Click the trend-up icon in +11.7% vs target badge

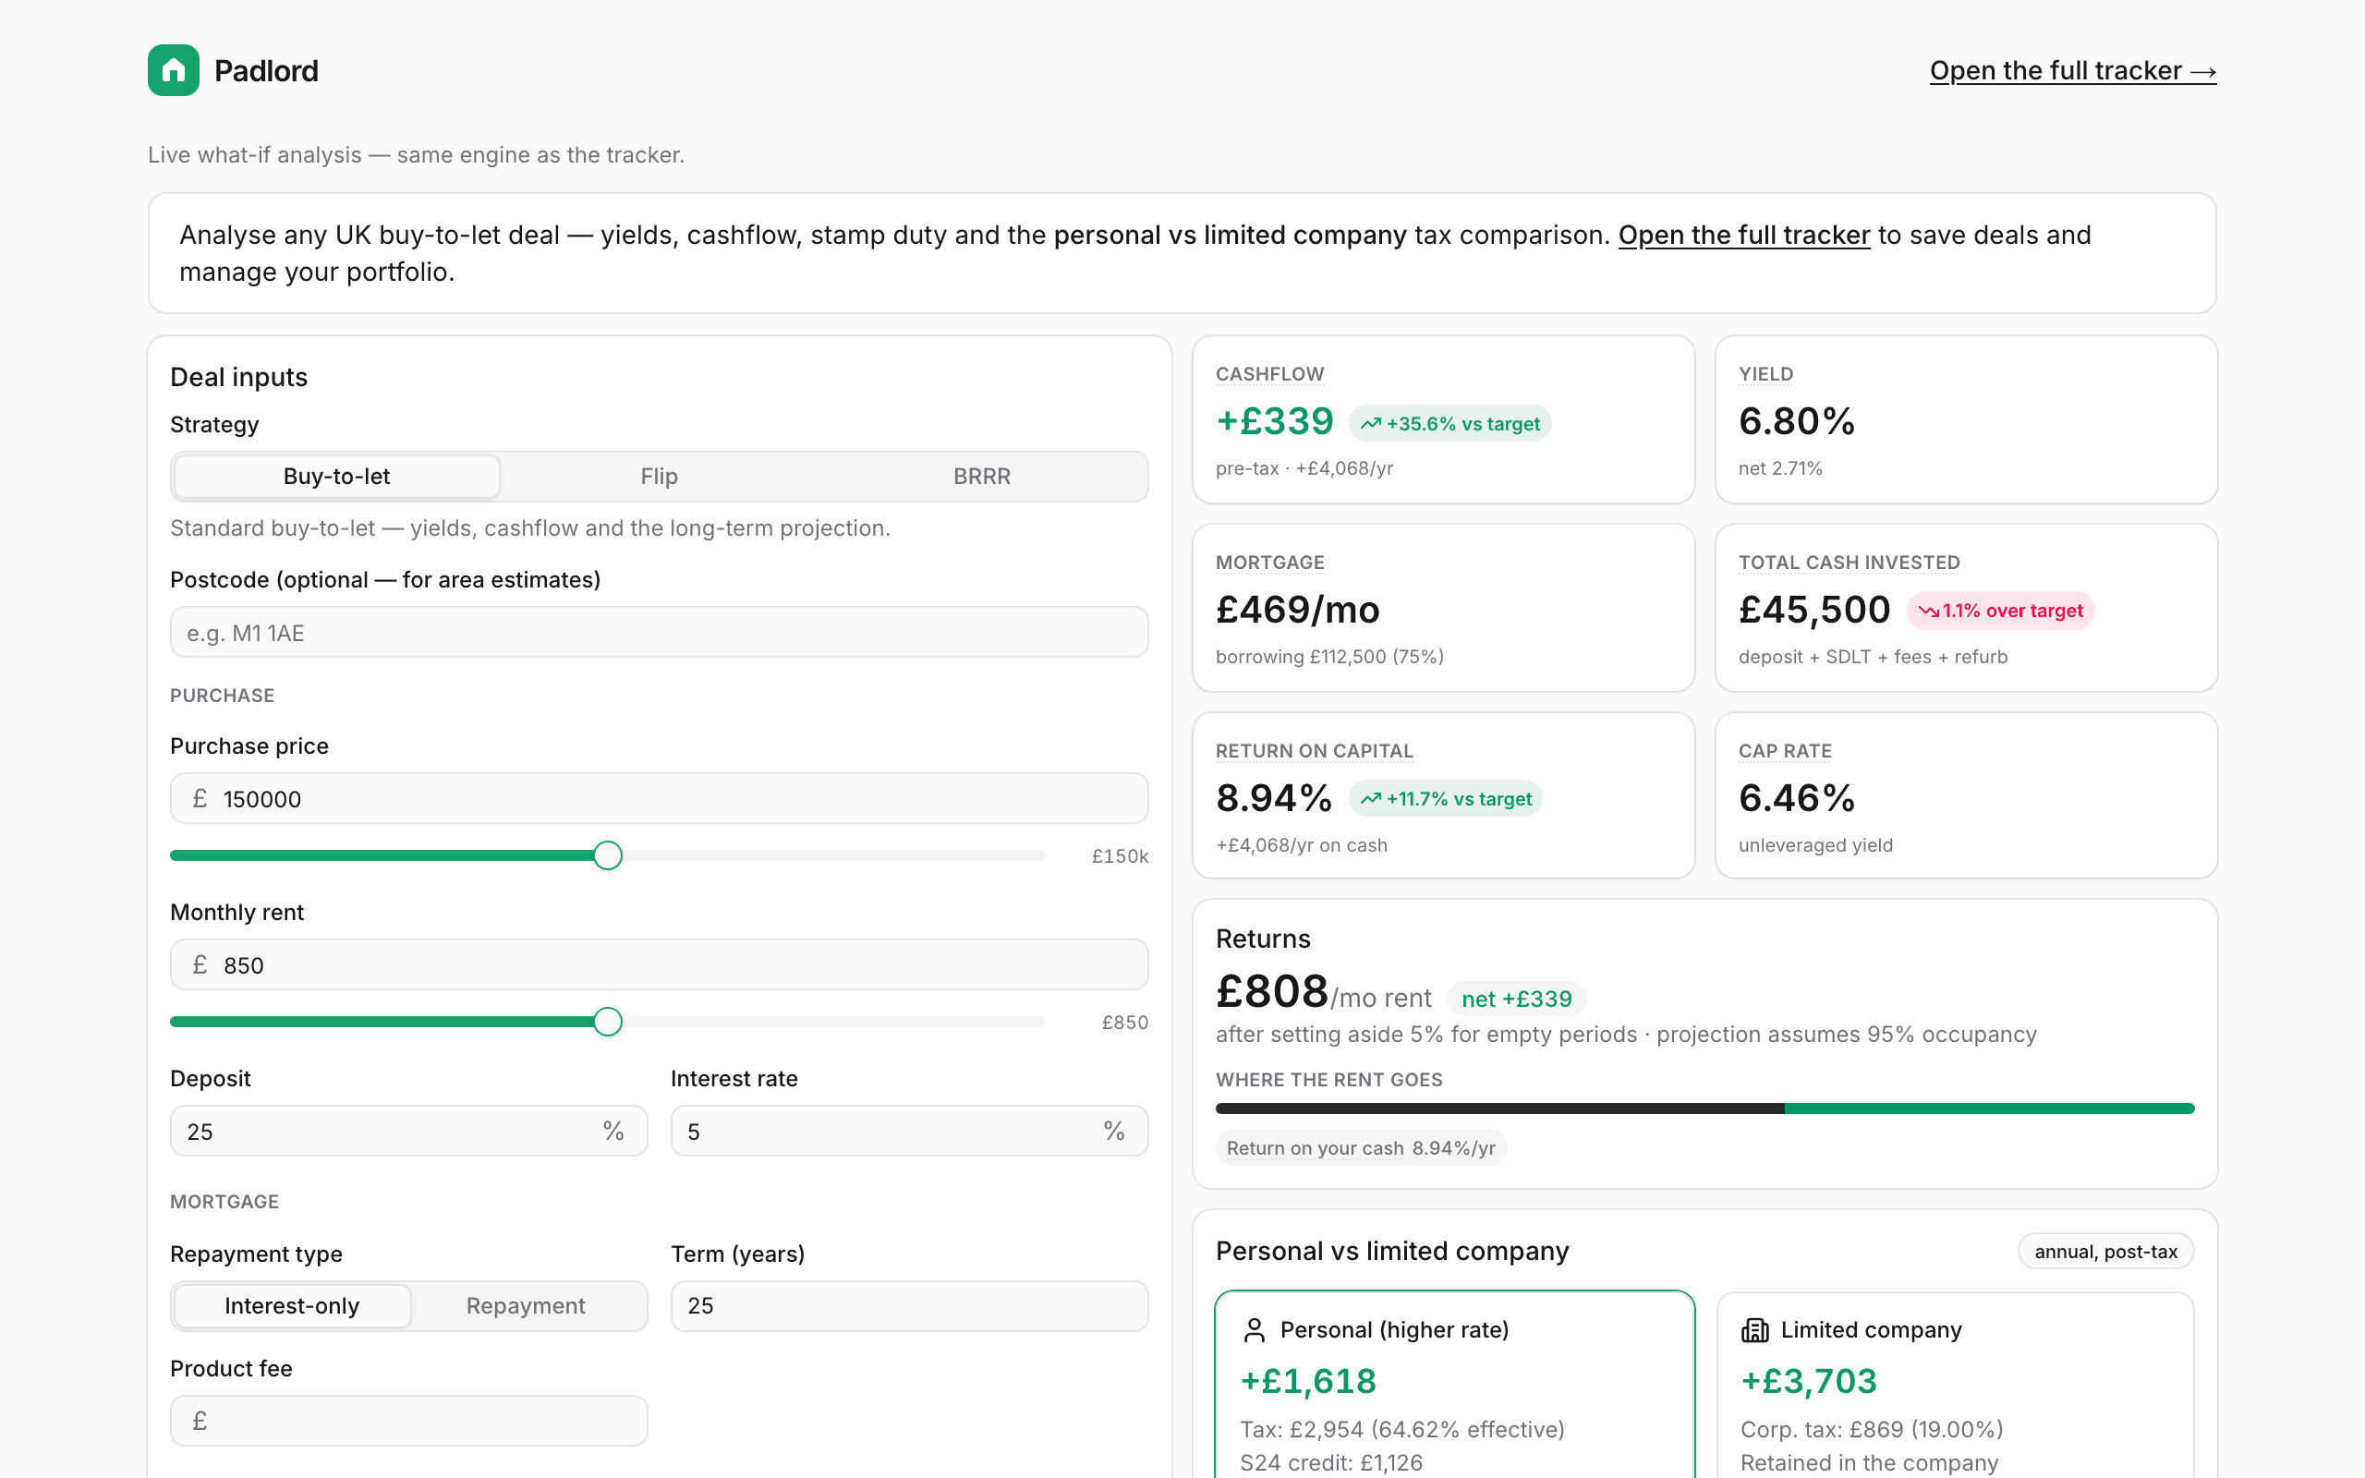coord(1370,799)
